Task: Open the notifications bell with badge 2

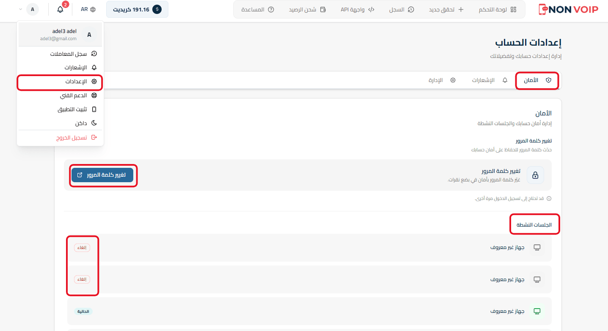Action: (x=61, y=9)
